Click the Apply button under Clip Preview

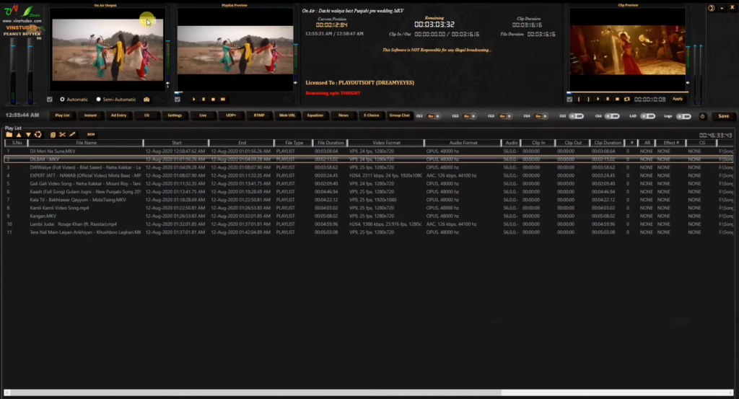pyautogui.click(x=678, y=99)
